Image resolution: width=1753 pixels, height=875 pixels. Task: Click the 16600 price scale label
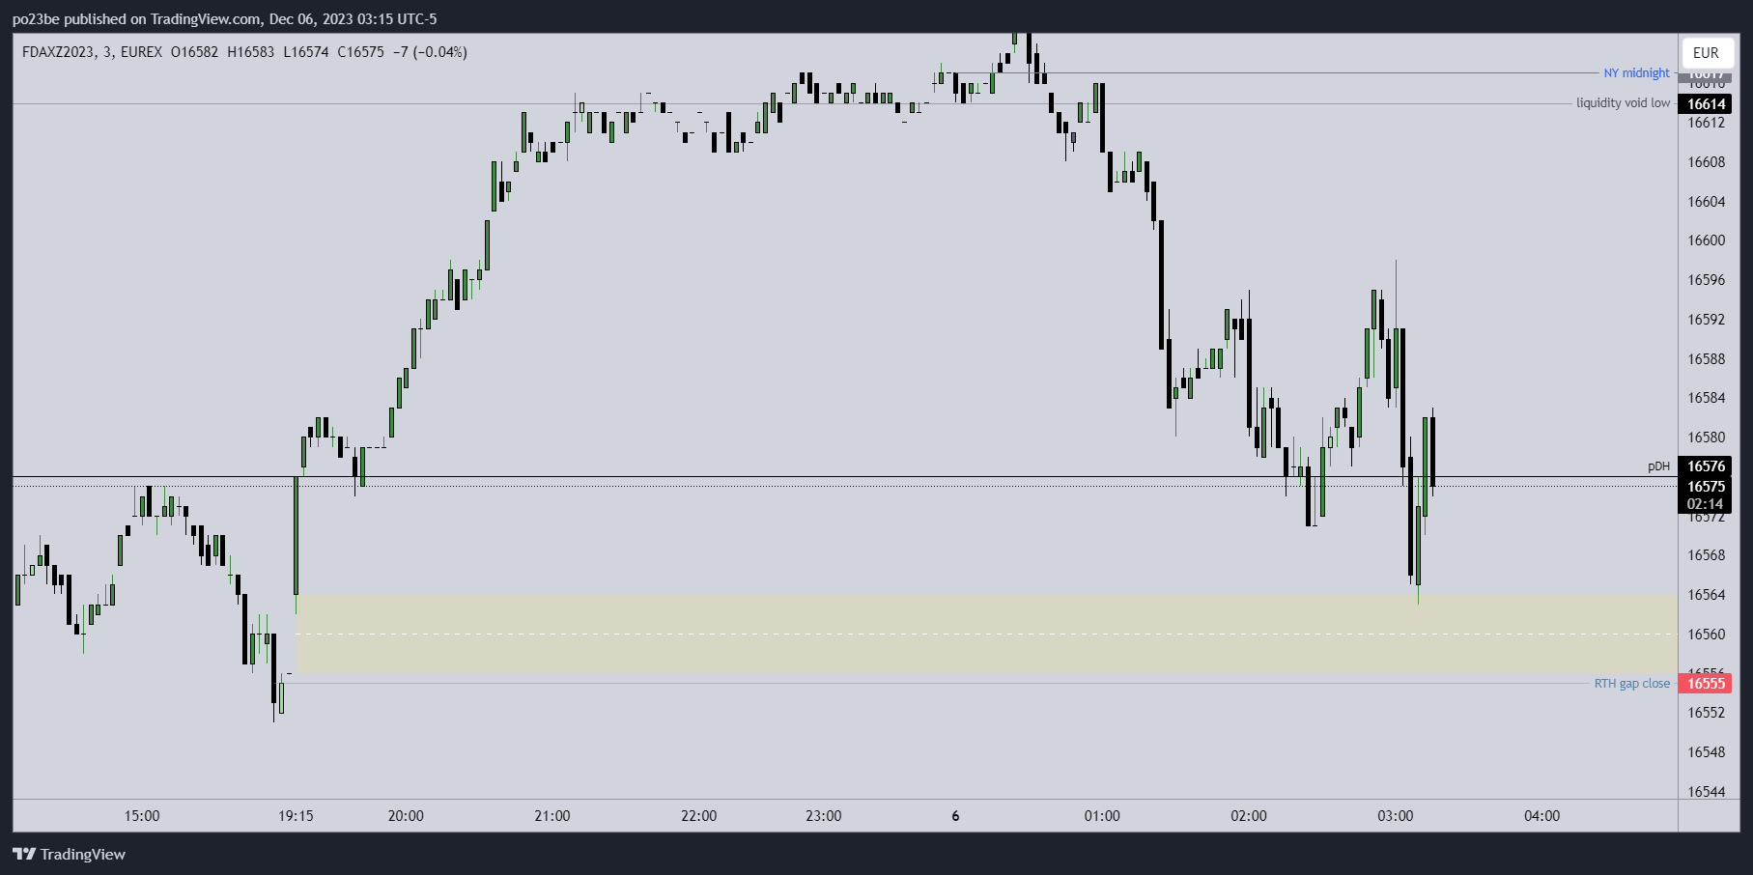pyautogui.click(x=1706, y=240)
